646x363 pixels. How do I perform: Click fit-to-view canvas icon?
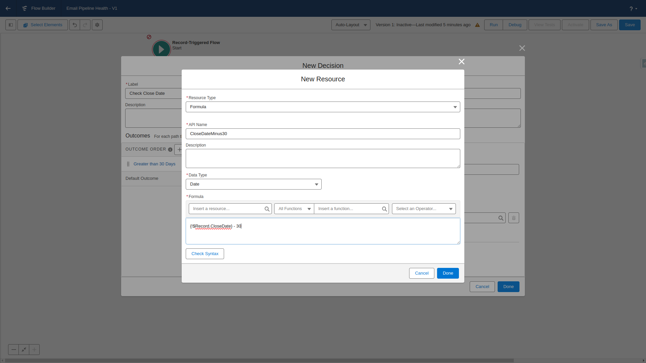tap(24, 350)
